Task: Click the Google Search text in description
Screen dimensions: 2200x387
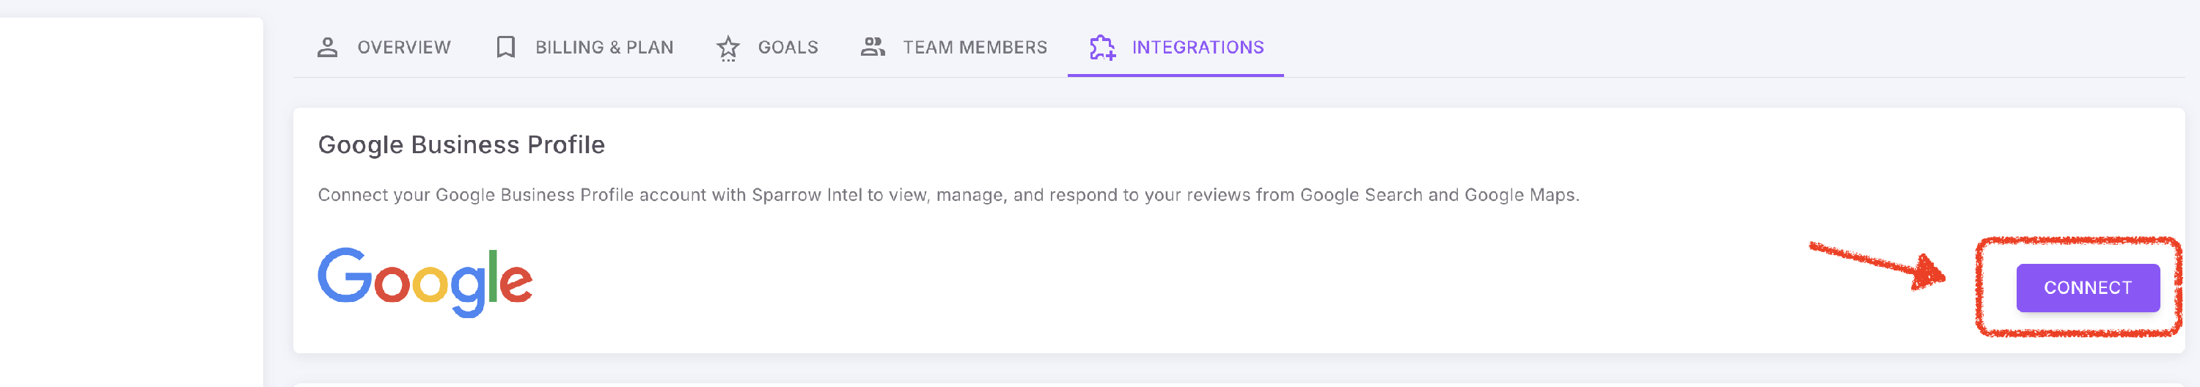Action: (x=1361, y=195)
